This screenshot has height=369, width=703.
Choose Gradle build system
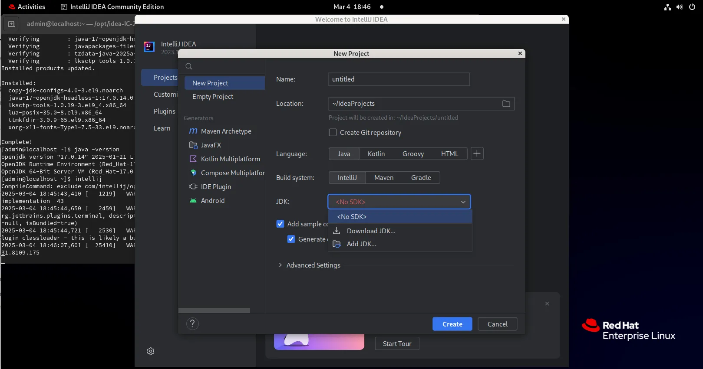pos(421,178)
